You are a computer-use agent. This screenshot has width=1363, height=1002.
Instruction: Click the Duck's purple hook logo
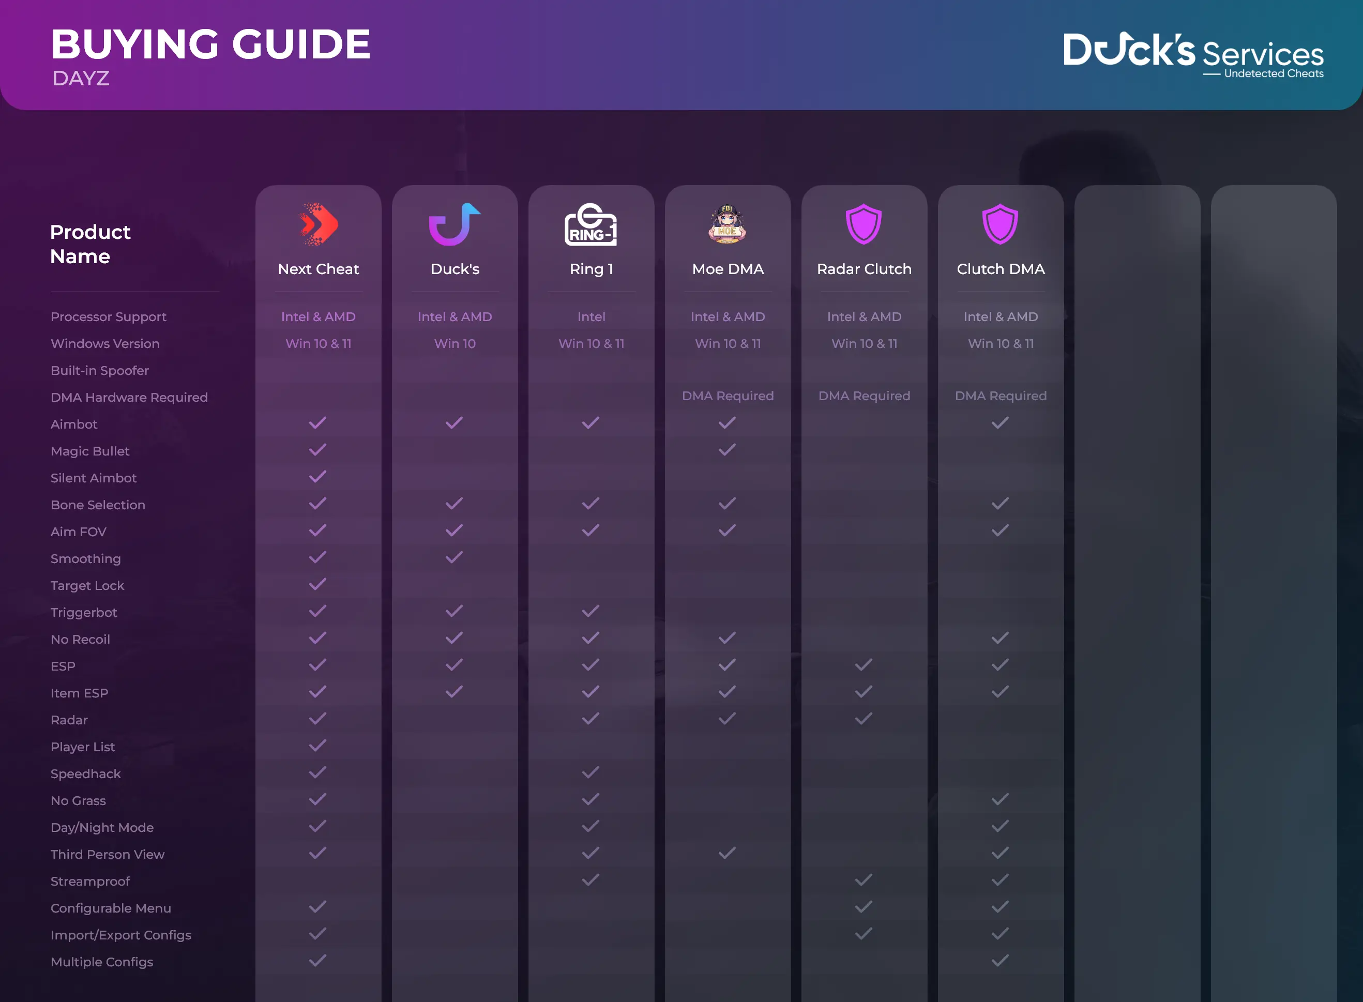(455, 224)
